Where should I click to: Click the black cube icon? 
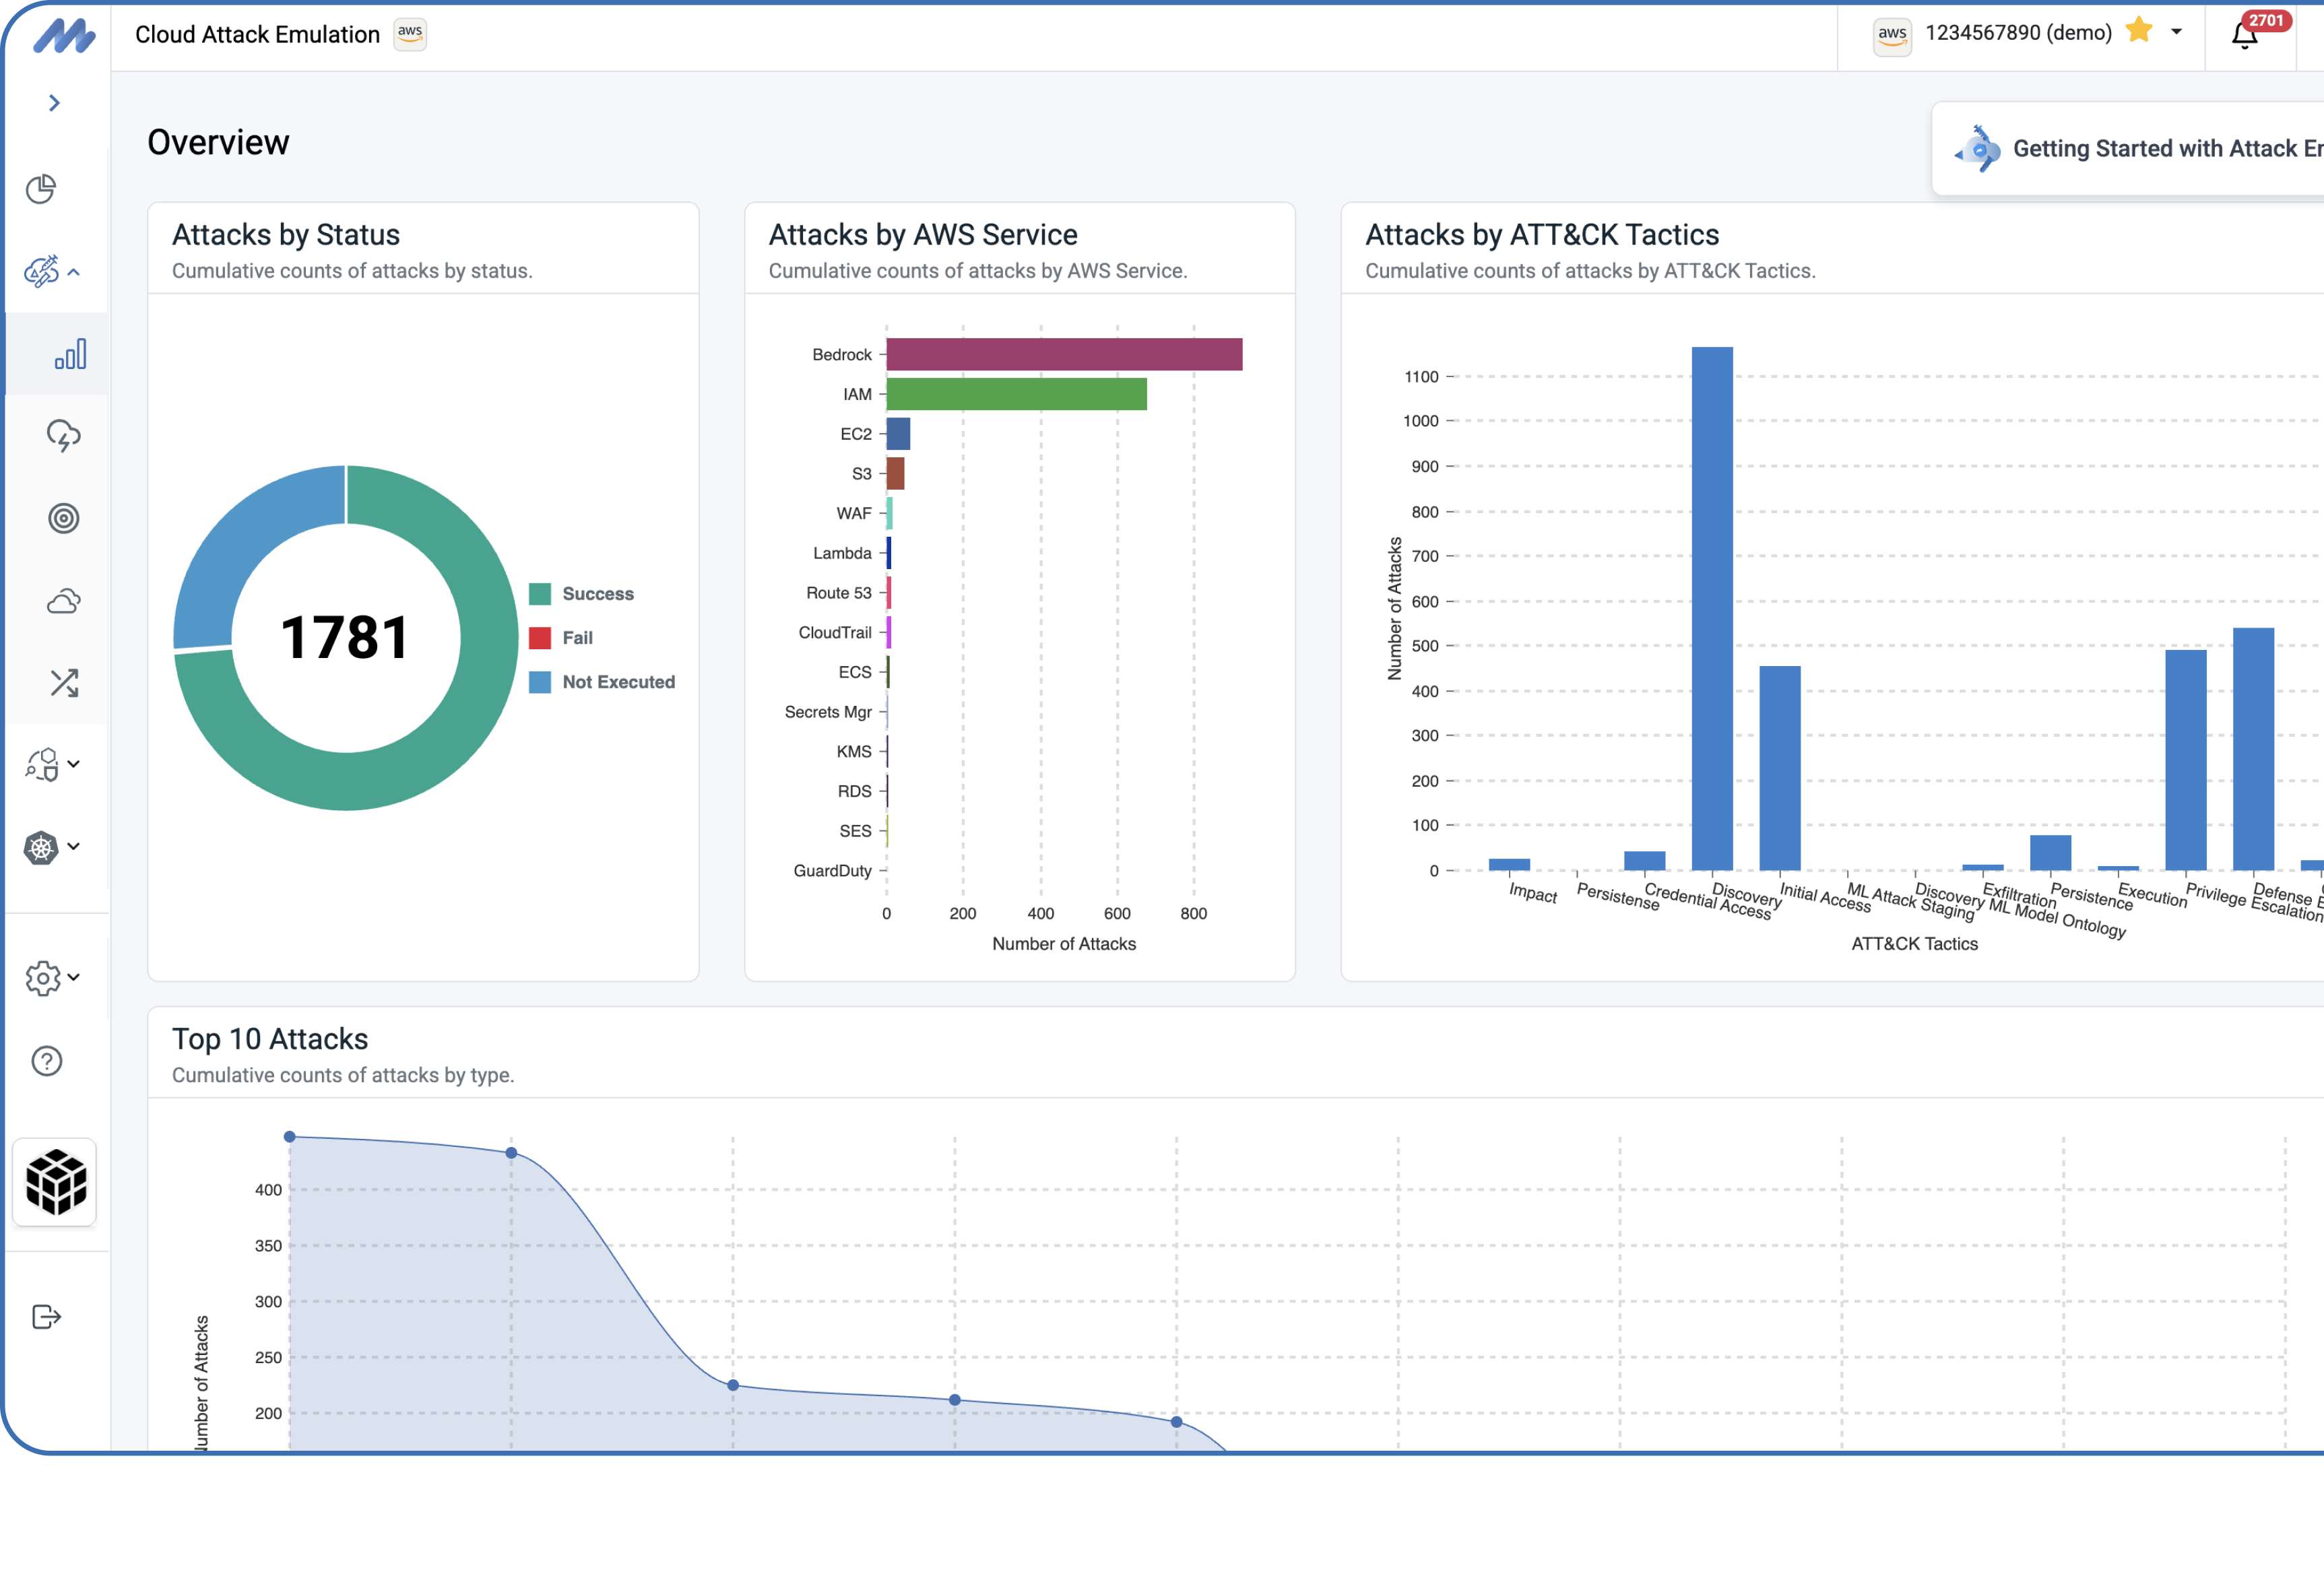point(56,1181)
